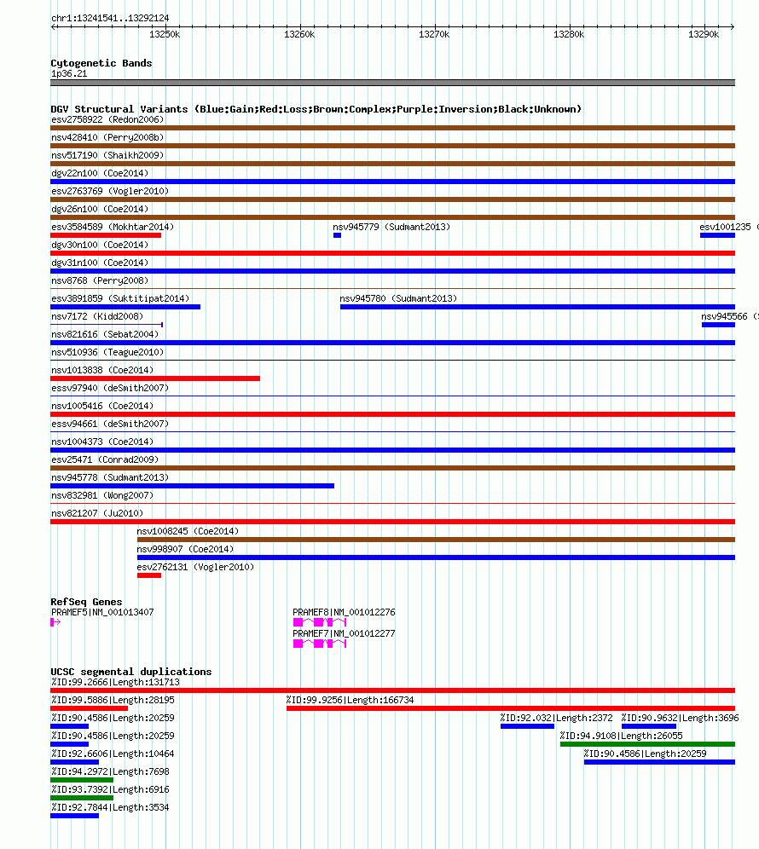Image resolution: width=759 pixels, height=849 pixels.
Task: Select nsv1008245 (Coe2014) variant label
Action: (x=188, y=531)
